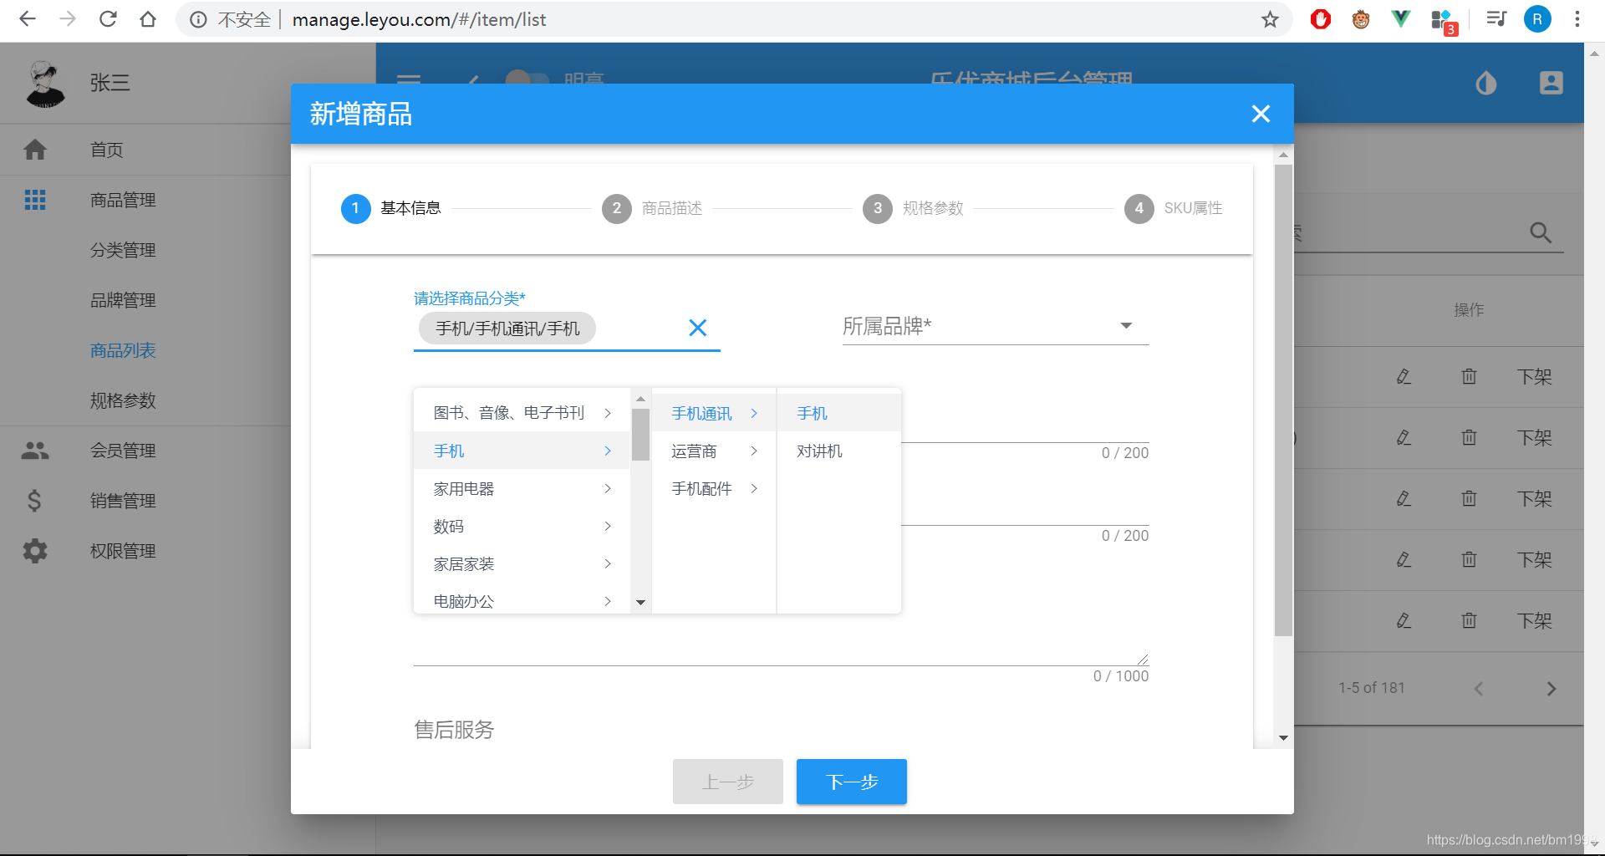Viewport: 1605px width, 856px height.
Task: Choose 手机 in third-level category list
Action: pyautogui.click(x=839, y=413)
